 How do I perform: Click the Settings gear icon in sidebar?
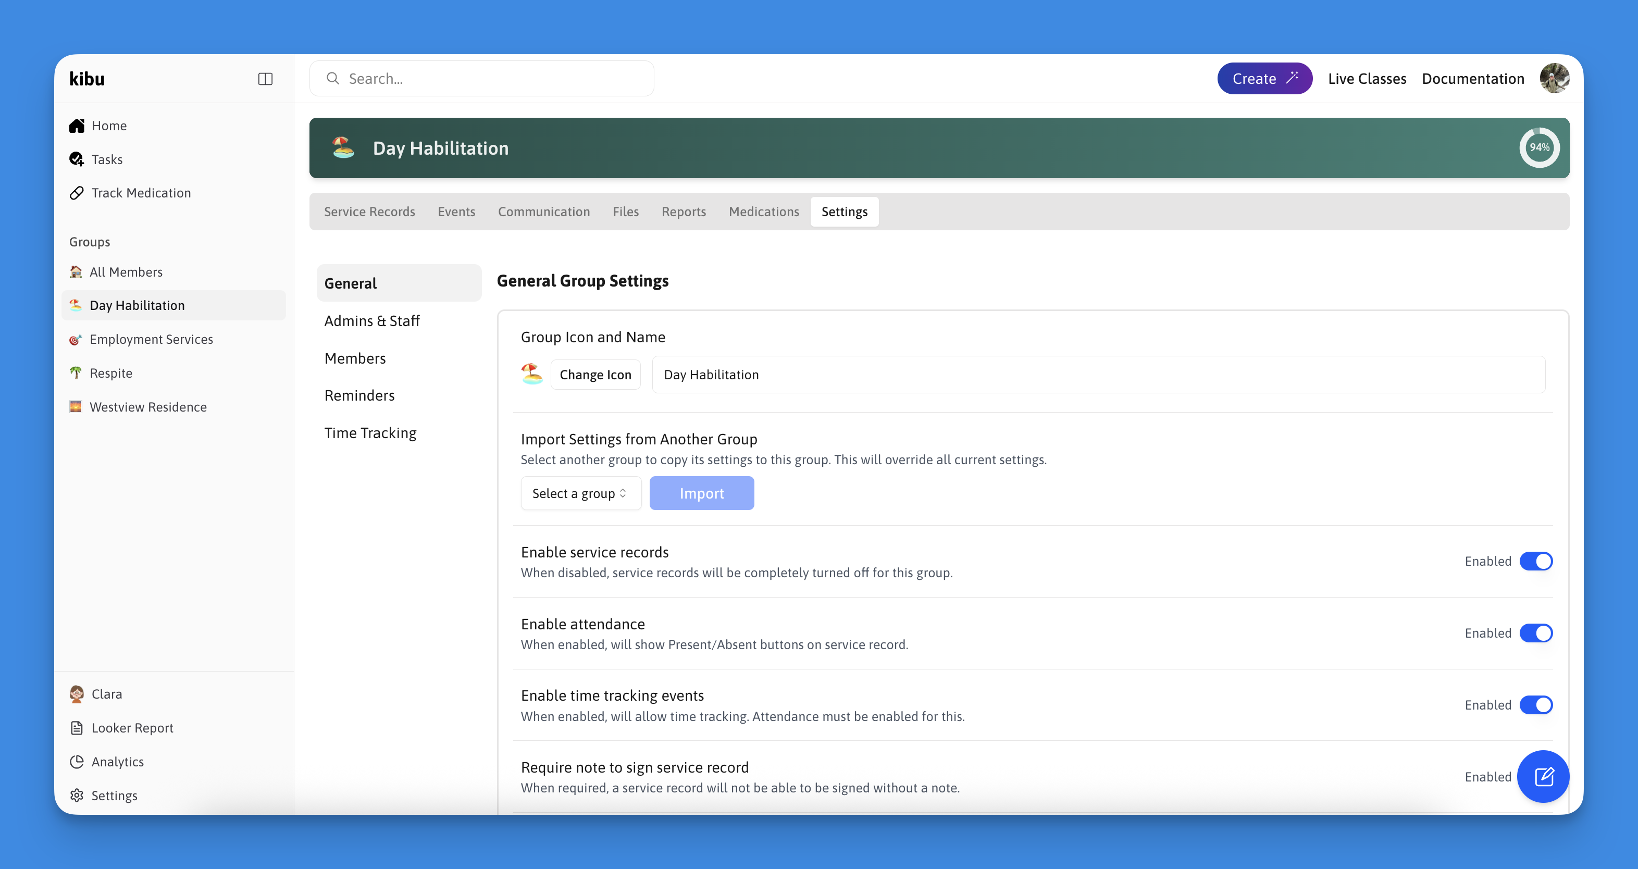pyautogui.click(x=77, y=795)
